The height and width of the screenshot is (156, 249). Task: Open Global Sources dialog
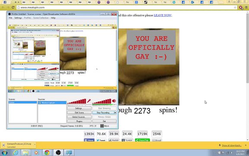click(x=79, y=117)
